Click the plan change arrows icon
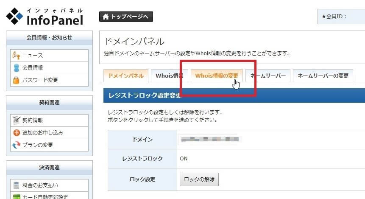 (x=16, y=145)
